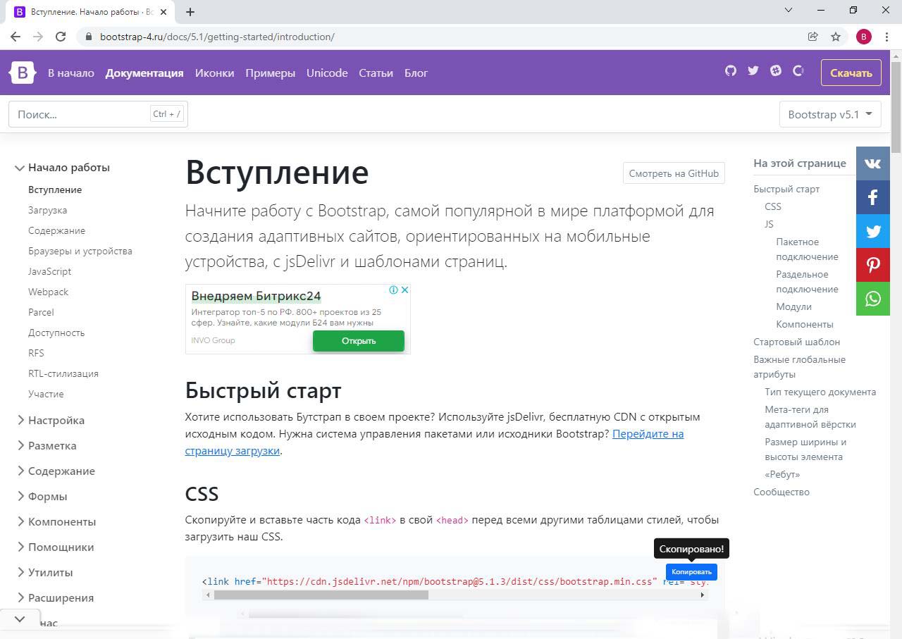Click the Смотреть на GitHub button
This screenshot has height=639, width=902.
coord(673,173)
